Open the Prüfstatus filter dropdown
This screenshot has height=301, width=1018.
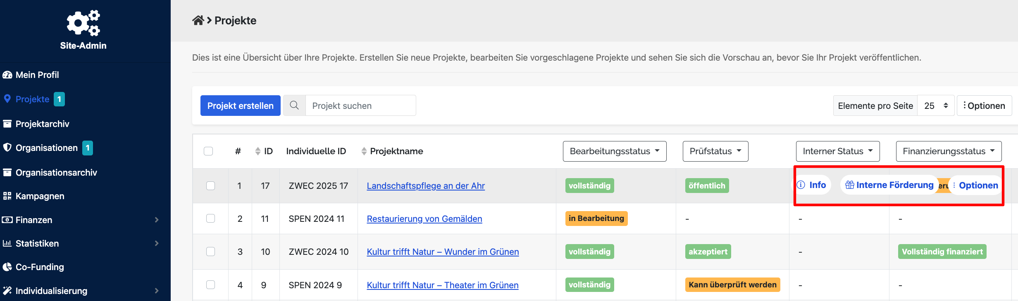pos(715,151)
